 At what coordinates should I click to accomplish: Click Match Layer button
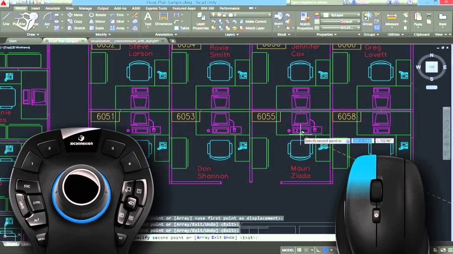pos(252,28)
